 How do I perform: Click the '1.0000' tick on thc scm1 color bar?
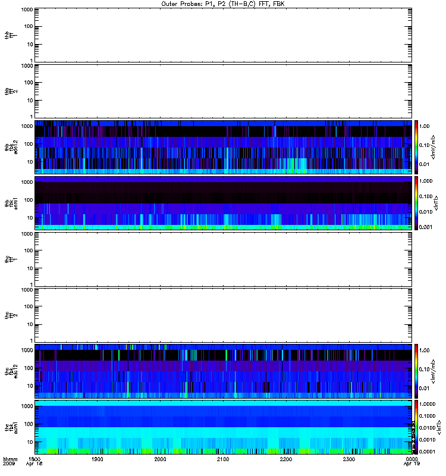point(427,404)
